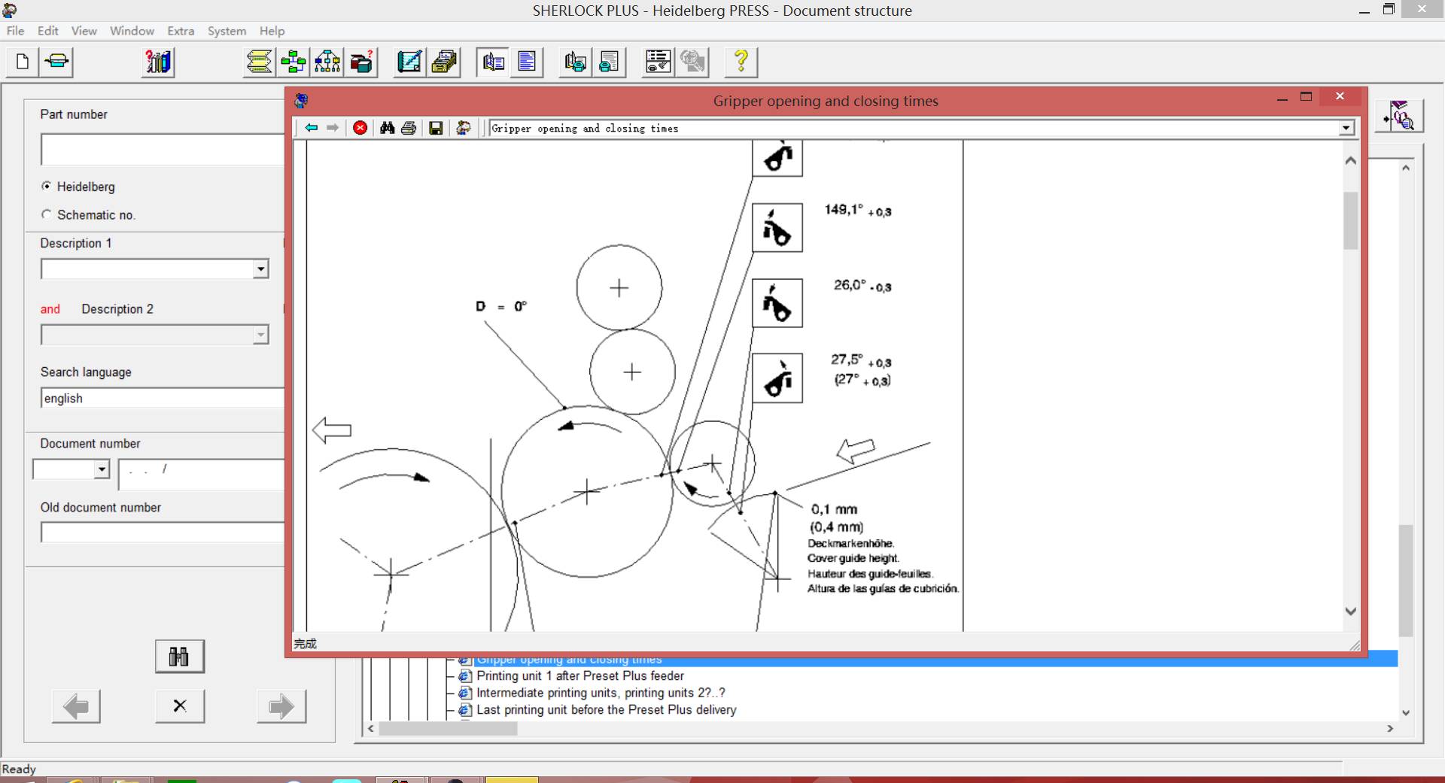The image size is (1445, 783).
Task: Click the gripper icon box beside 26,0°
Action: (777, 303)
